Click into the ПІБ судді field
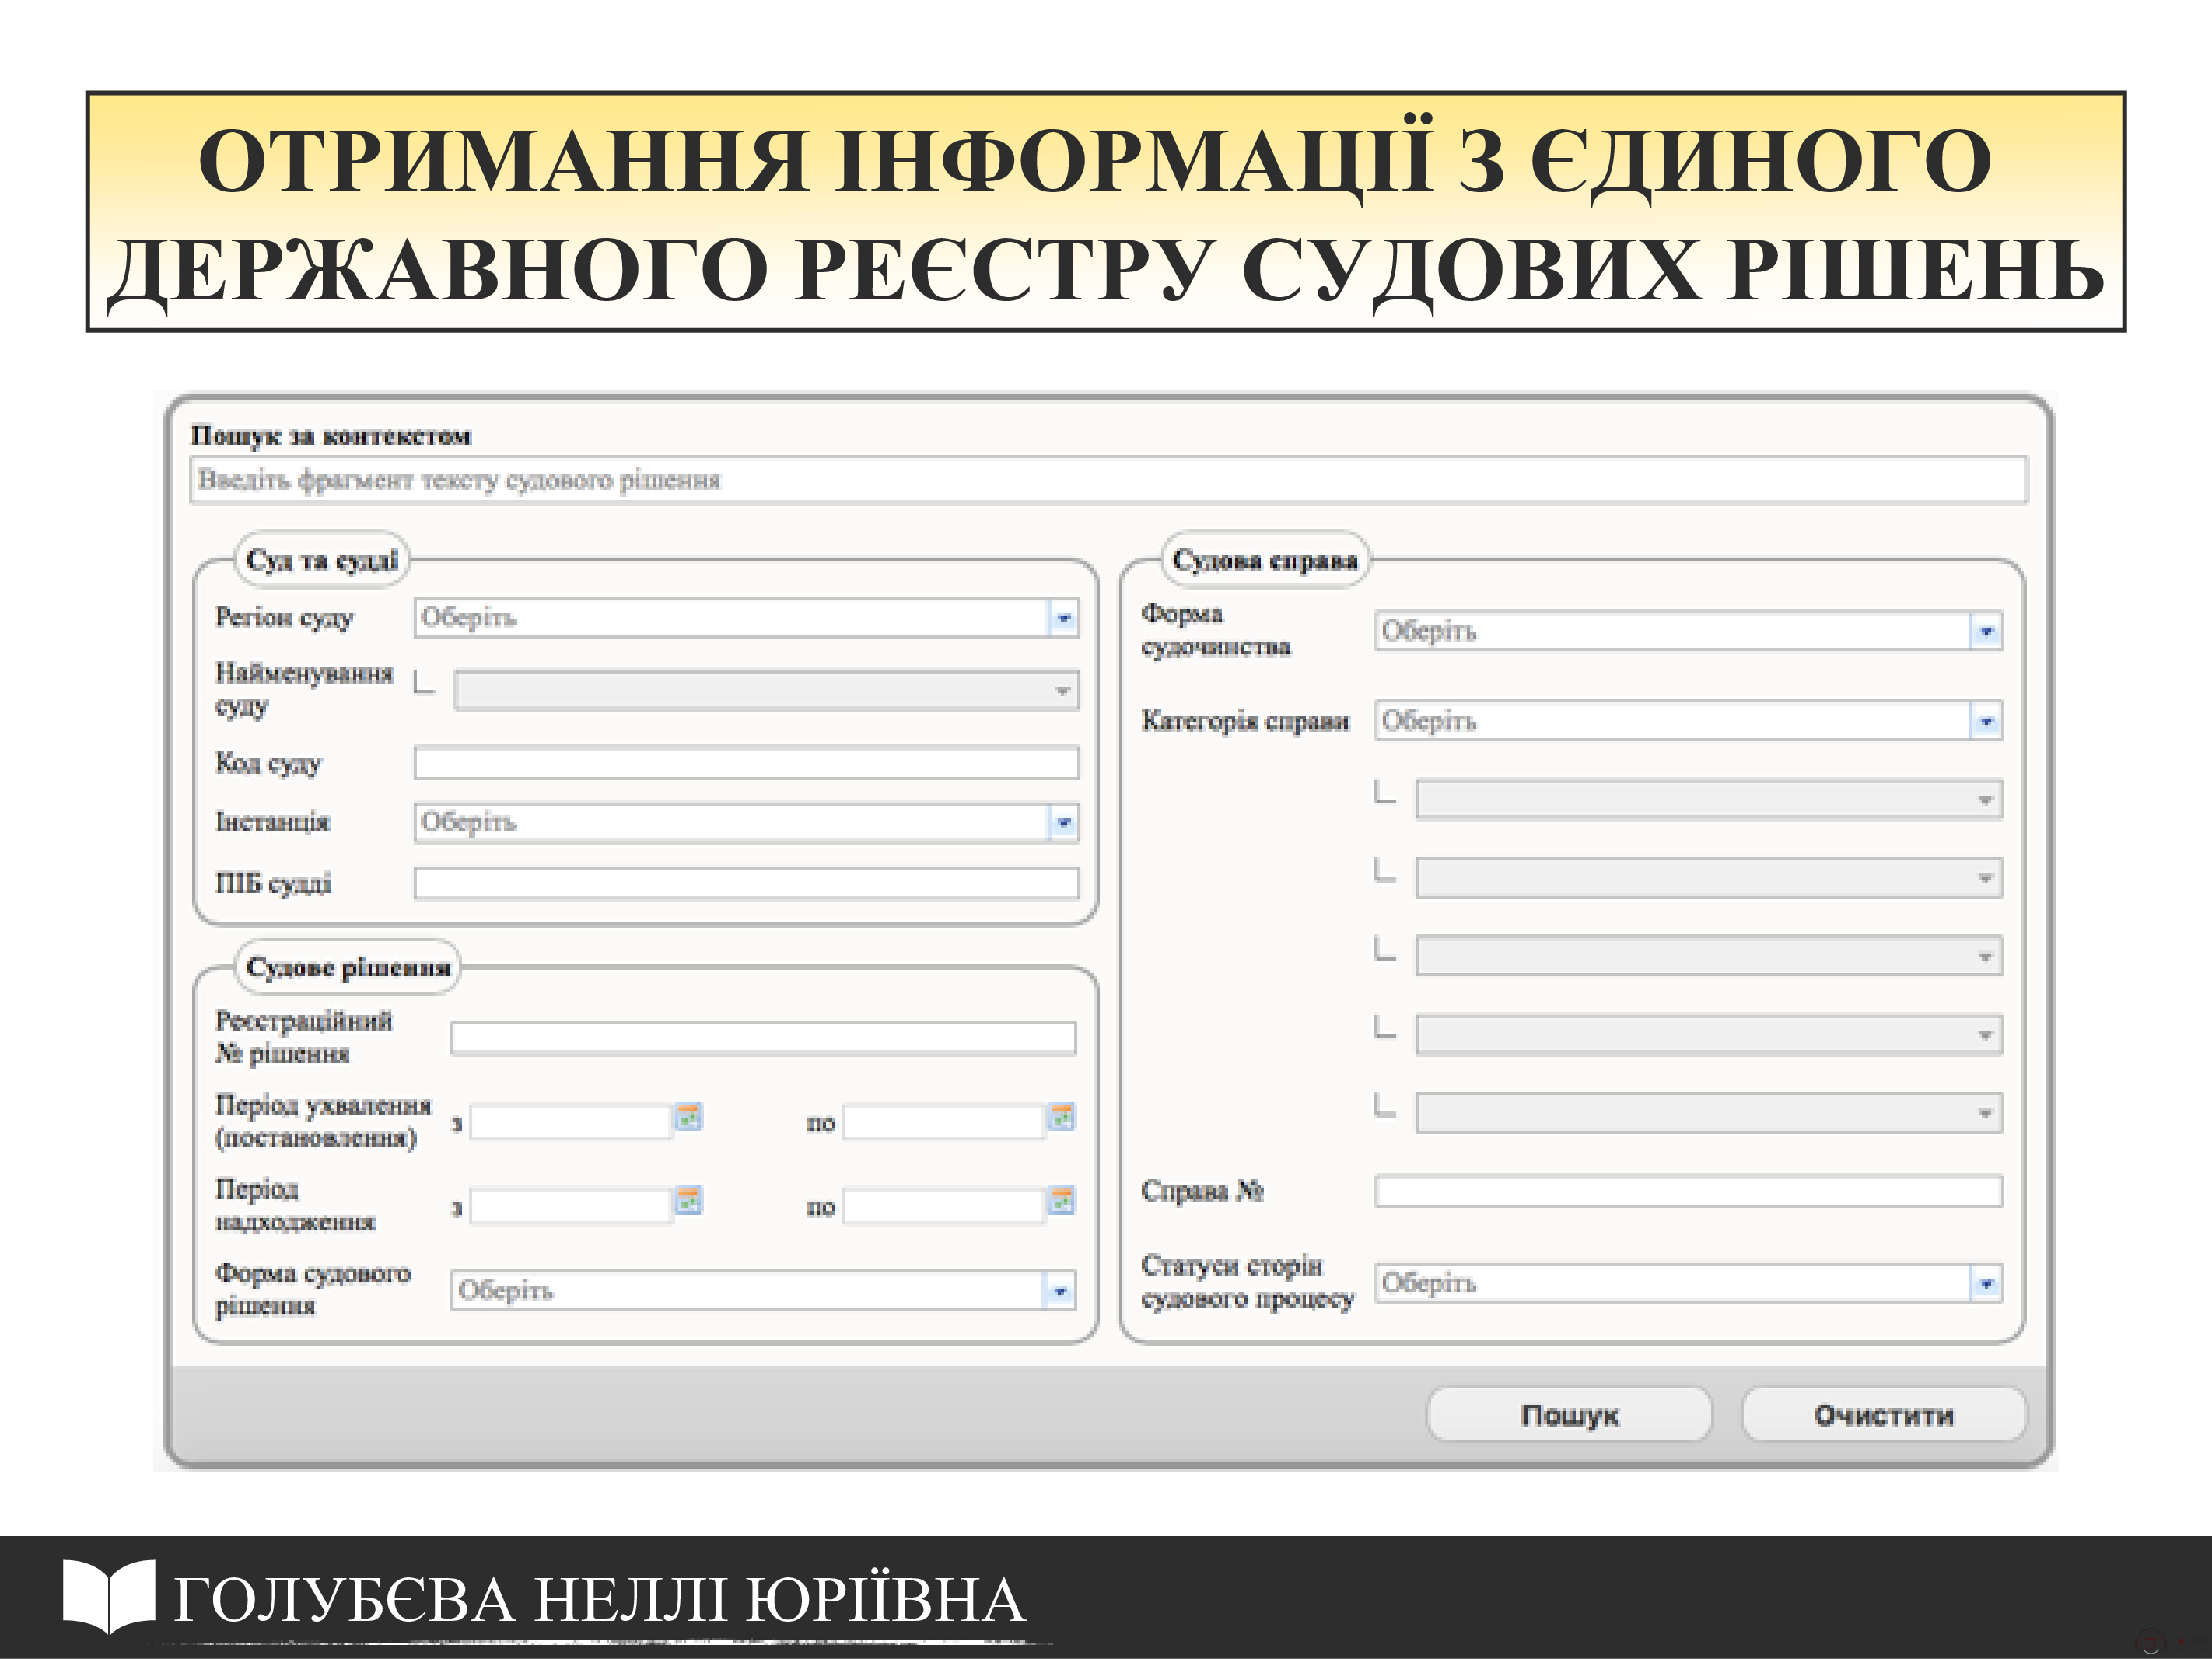 point(746,883)
